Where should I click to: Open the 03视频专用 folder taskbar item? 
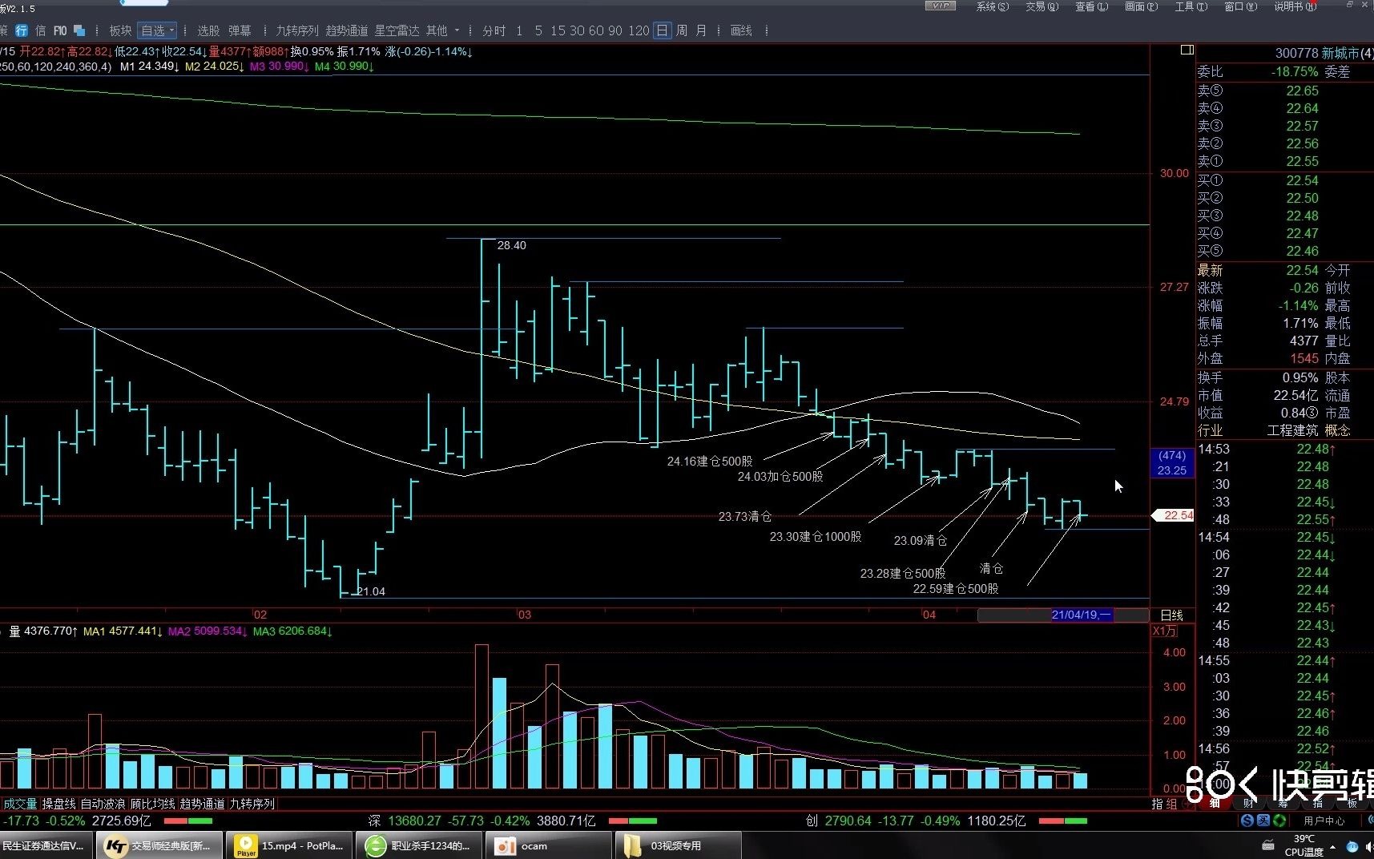point(678,845)
